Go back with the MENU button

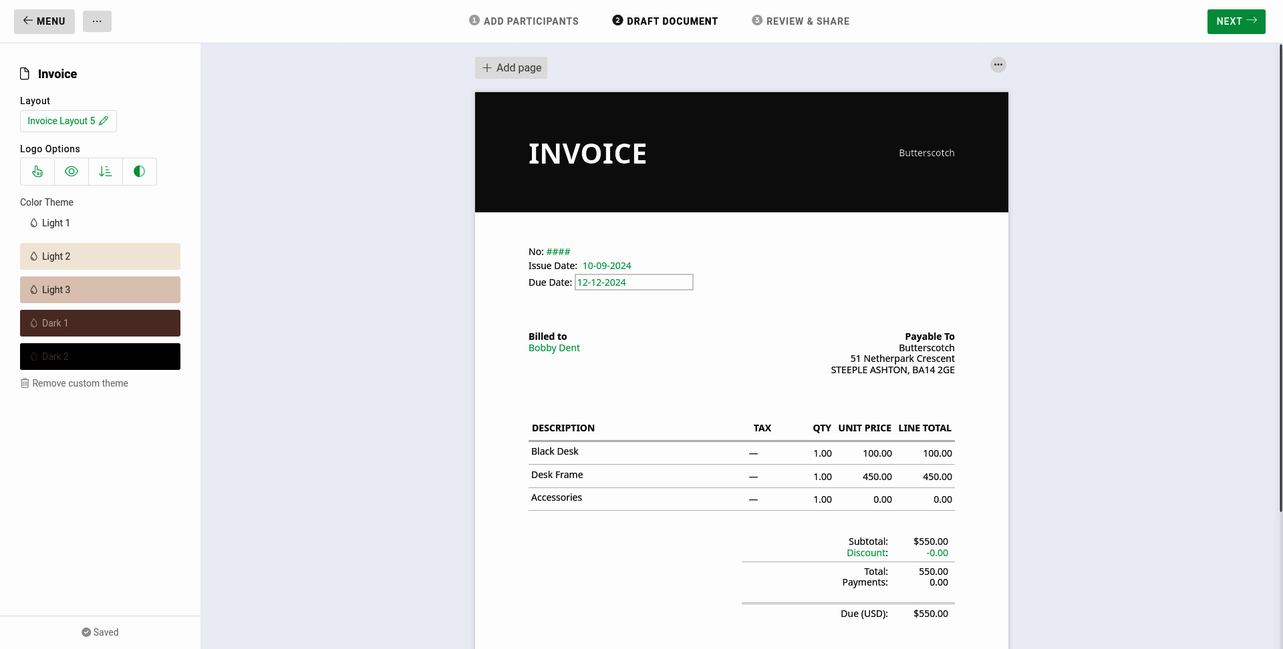point(44,21)
